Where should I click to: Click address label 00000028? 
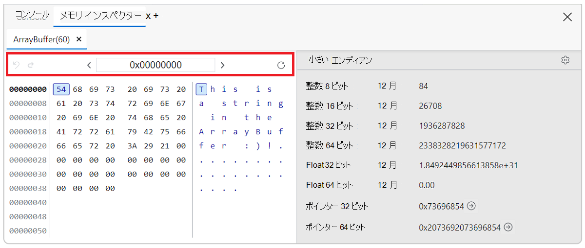click(x=28, y=160)
